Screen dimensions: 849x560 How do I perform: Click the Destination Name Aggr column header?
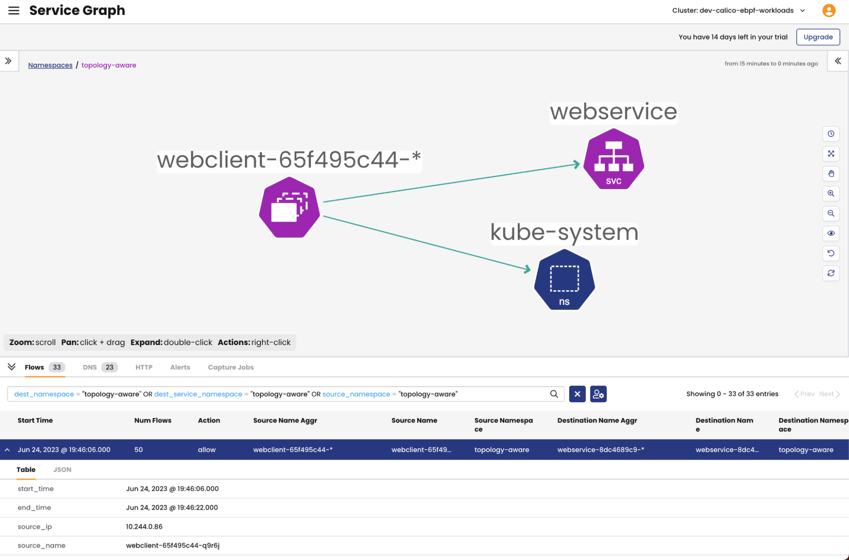point(597,420)
